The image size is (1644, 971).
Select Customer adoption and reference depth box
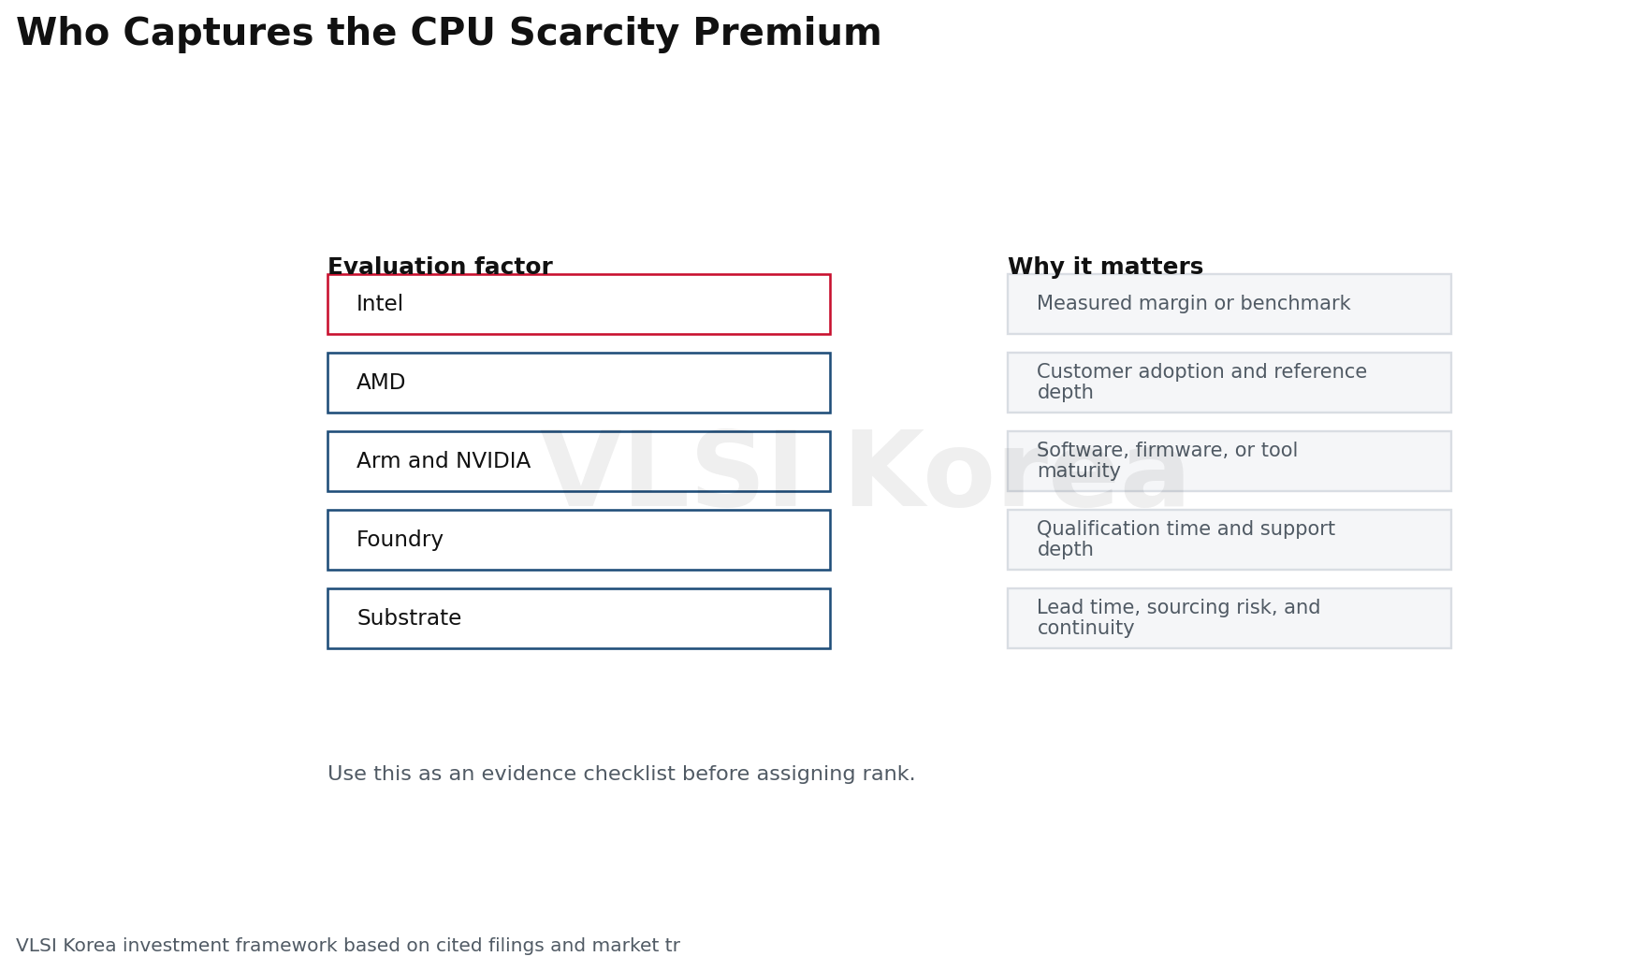[1229, 383]
